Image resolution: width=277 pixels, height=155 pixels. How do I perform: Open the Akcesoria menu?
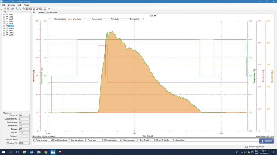[11, 5]
